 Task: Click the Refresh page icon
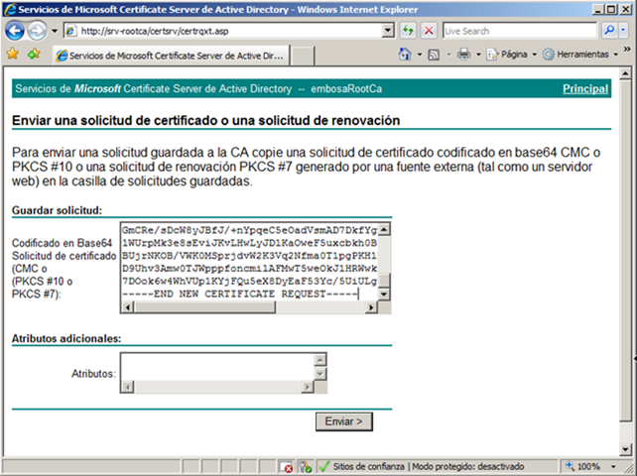(408, 31)
